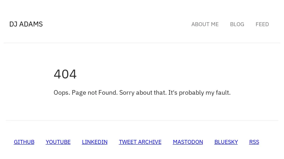Jump to the author's GITHUB profile
This screenshot has height=159, width=284.
click(24, 142)
